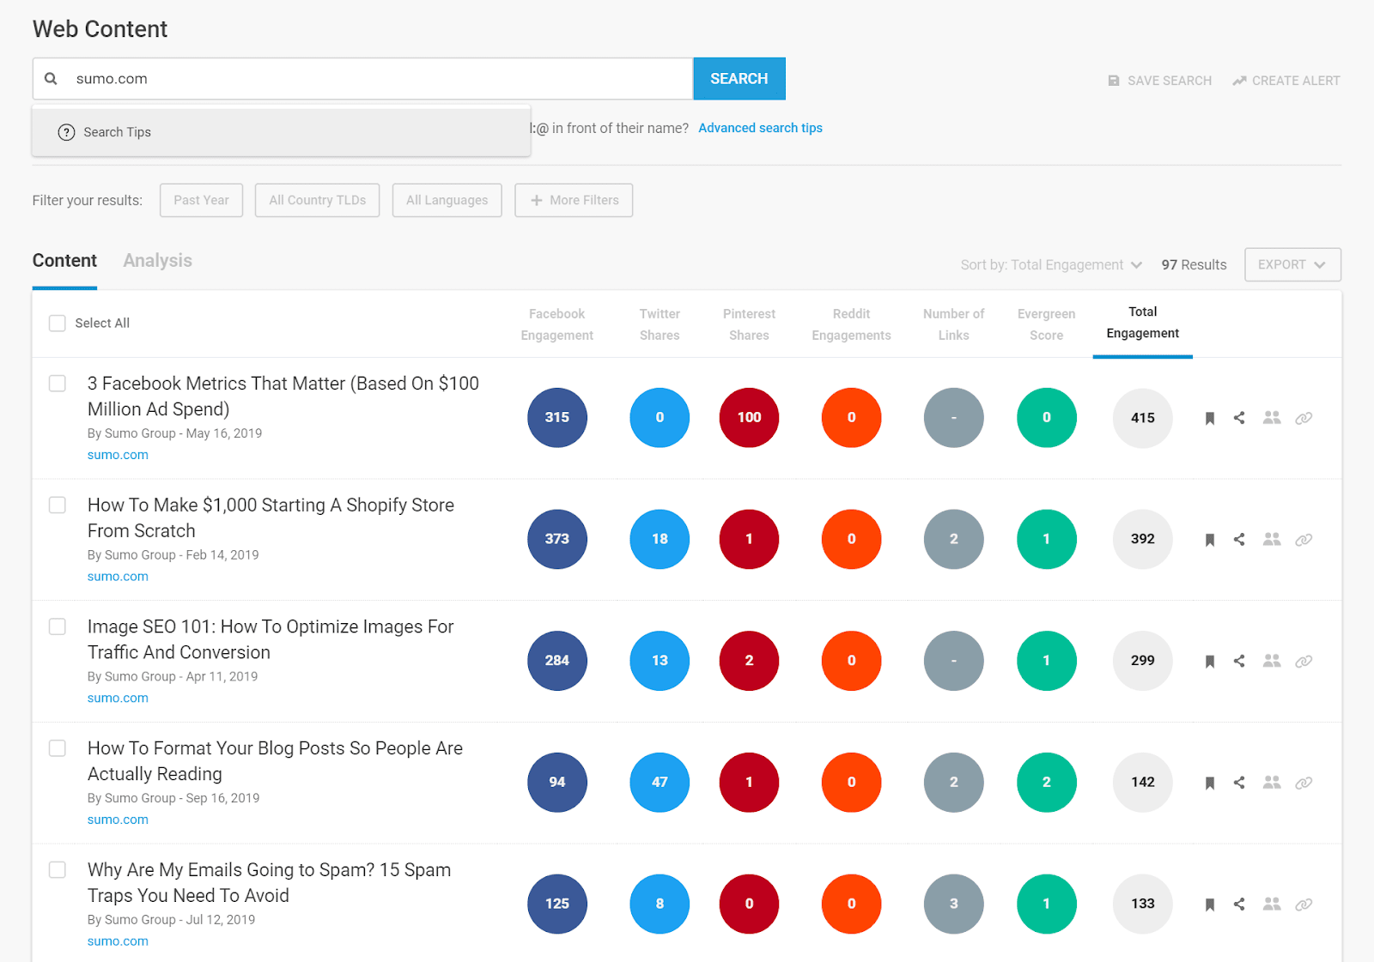1374x962 pixels.
Task: Open the Sort by Total Engagement dropdown
Action: [x=1051, y=265]
